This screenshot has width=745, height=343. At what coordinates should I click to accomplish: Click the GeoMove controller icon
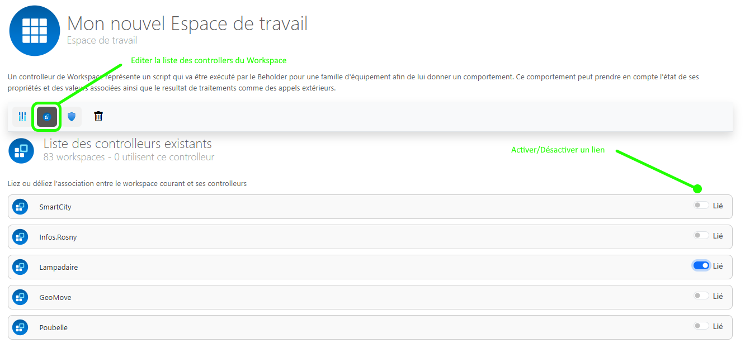pyautogui.click(x=20, y=297)
